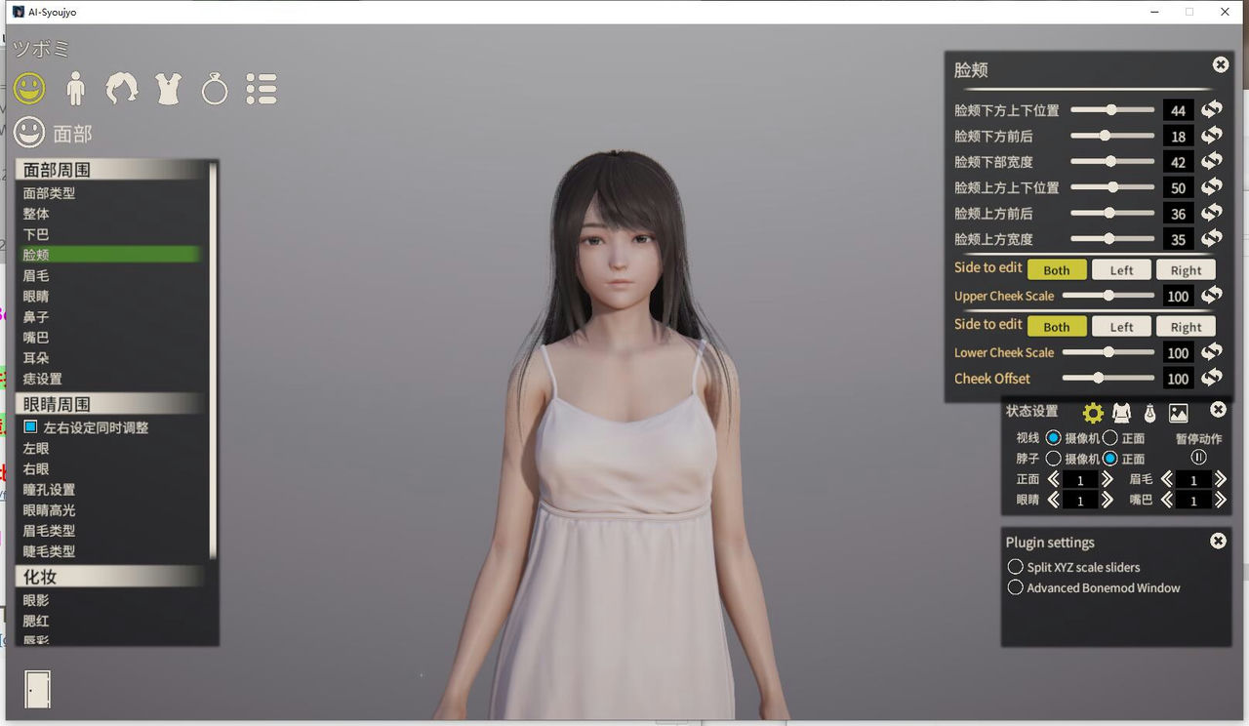Click the Left button for Upper Cheek Scale

click(1120, 268)
